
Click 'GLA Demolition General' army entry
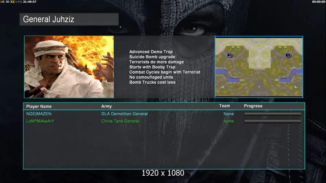pos(124,114)
